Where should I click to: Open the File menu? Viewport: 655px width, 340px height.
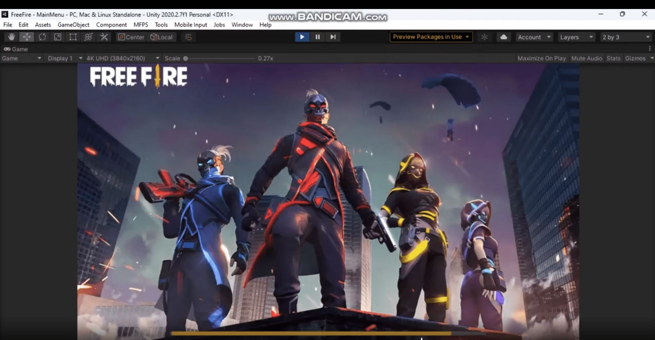(x=8, y=25)
